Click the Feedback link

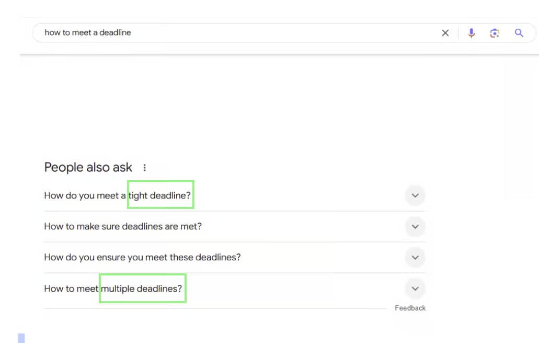pyautogui.click(x=411, y=308)
